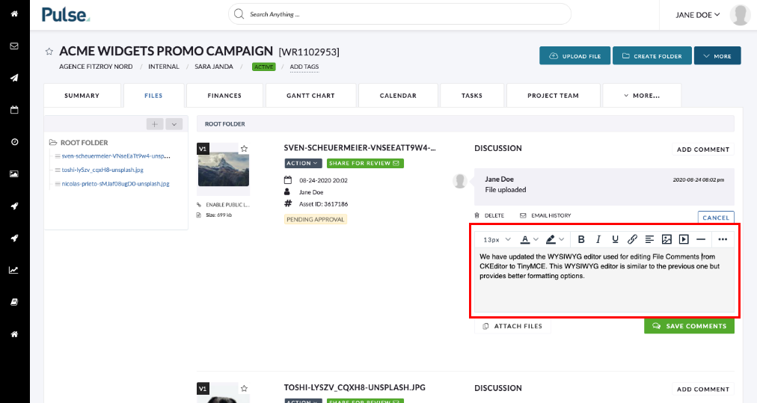Insert media with the video icon in editor
The image size is (757, 403).
[684, 239]
